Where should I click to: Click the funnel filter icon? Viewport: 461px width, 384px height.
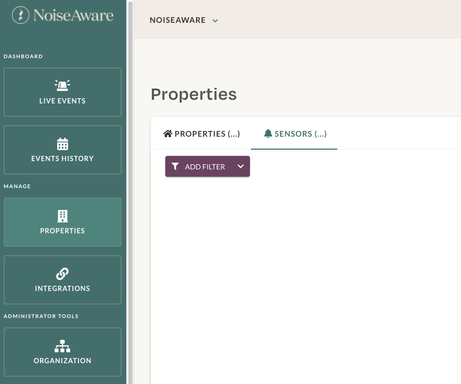pos(175,166)
